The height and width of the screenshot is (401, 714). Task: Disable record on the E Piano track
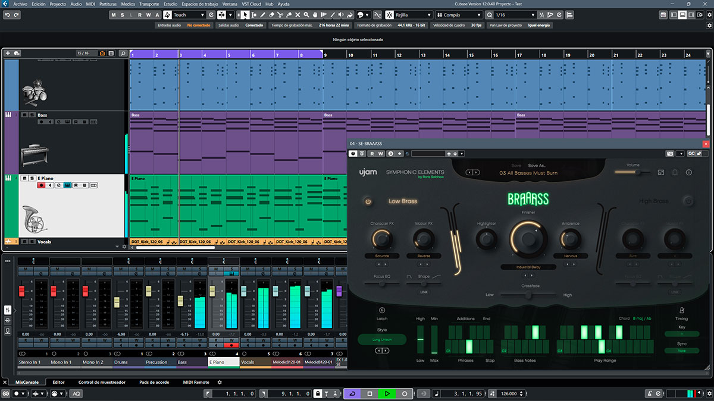tap(41, 185)
